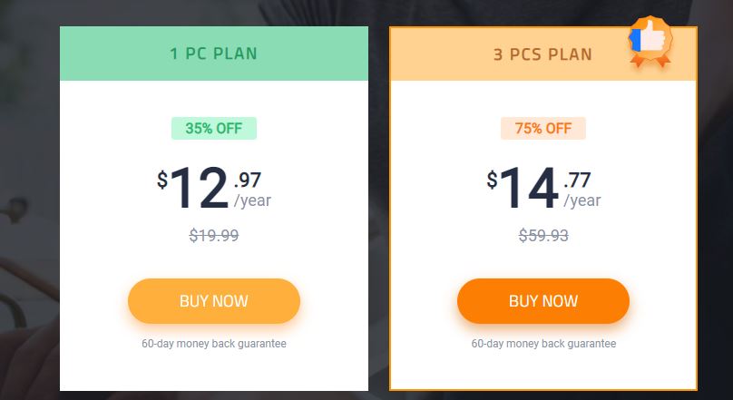This screenshot has width=733, height=400.
Task: Click Buy Now for the 1 PC plan
Action: click(x=213, y=301)
